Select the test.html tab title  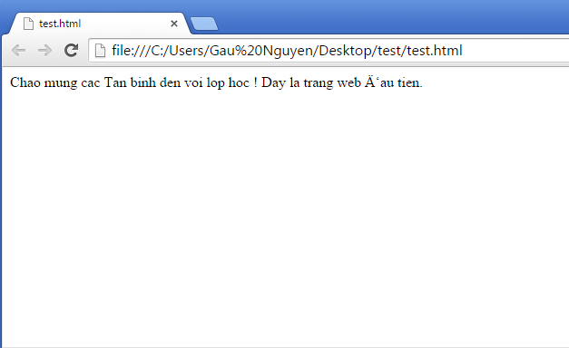(60, 24)
